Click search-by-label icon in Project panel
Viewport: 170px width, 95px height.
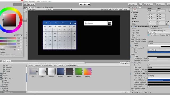125,63
